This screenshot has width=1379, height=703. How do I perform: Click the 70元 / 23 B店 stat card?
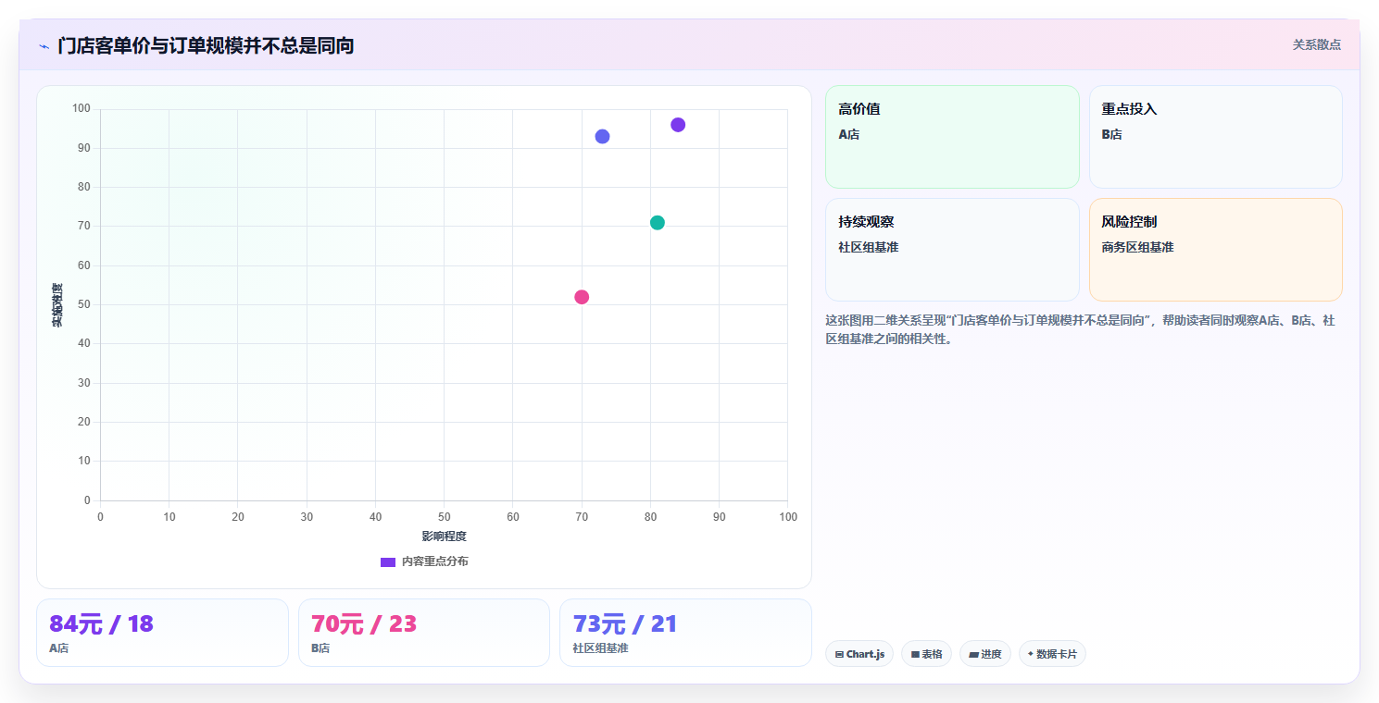pyautogui.click(x=424, y=633)
